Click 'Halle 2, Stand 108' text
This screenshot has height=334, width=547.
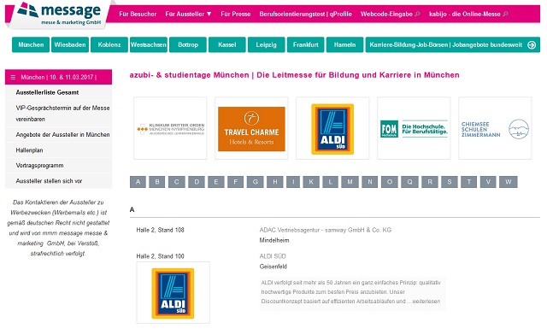(x=160, y=230)
